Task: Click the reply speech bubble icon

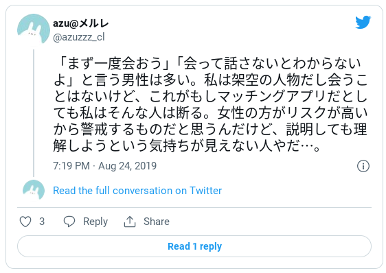Action: [x=69, y=222]
